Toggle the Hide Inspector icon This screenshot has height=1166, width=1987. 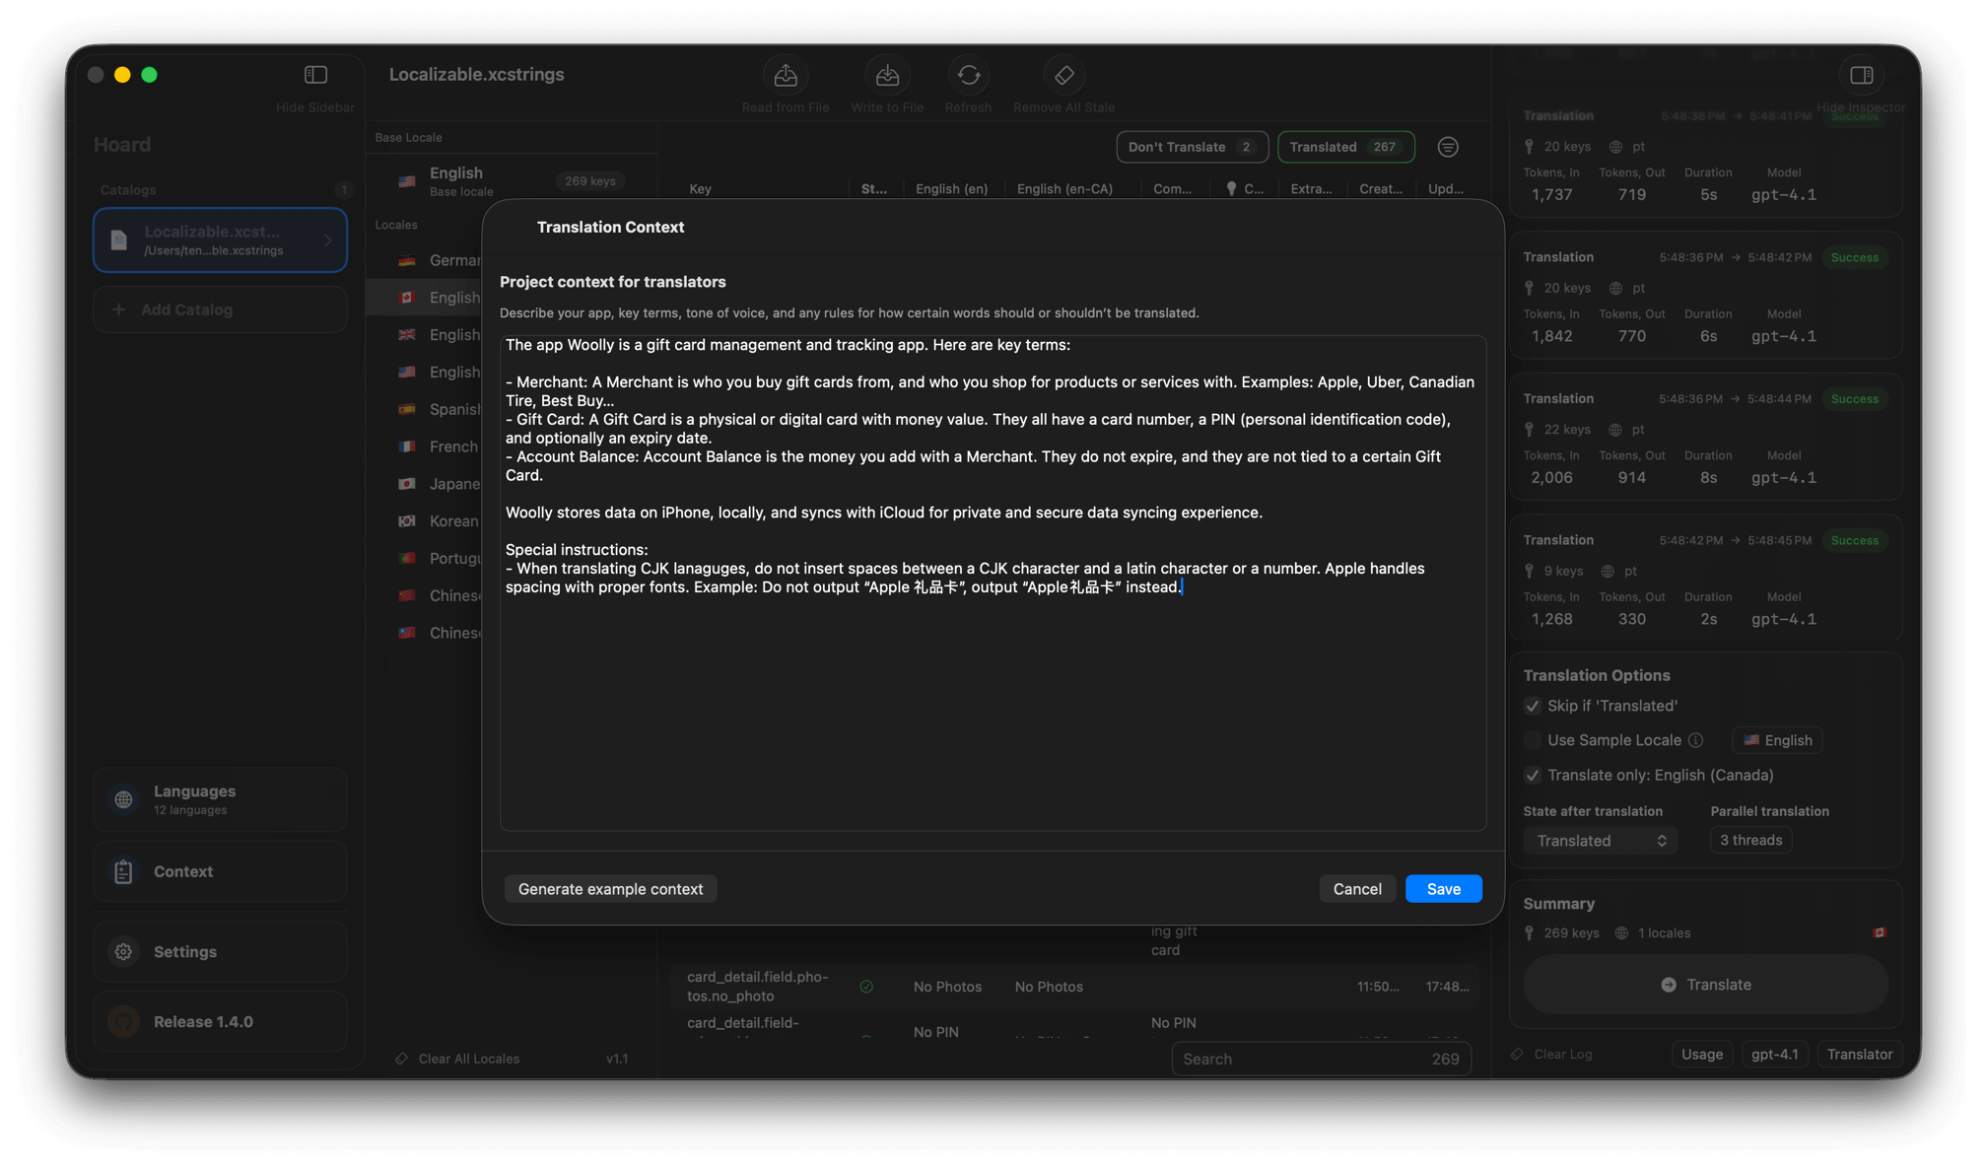click(x=1861, y=76)
